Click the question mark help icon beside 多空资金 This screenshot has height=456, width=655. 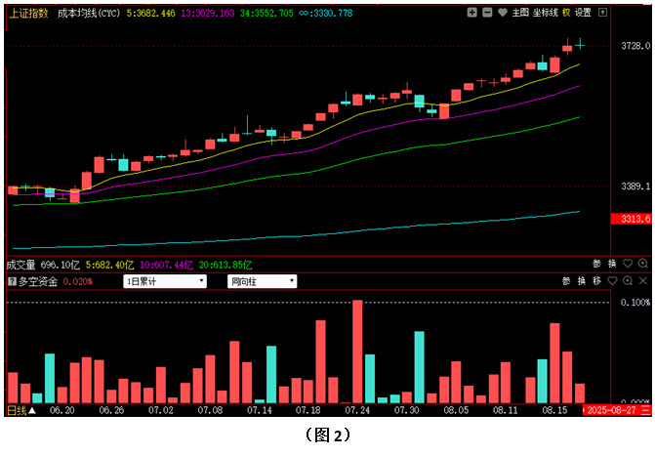(12, 281)
